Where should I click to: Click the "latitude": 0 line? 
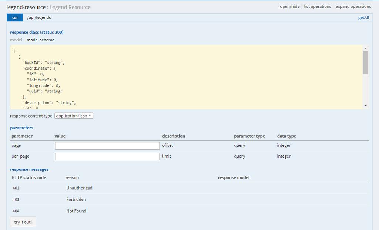point(42,80)
